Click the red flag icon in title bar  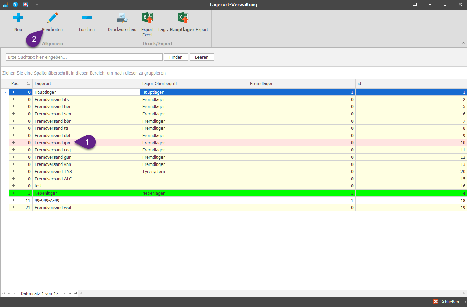(26, 4)
